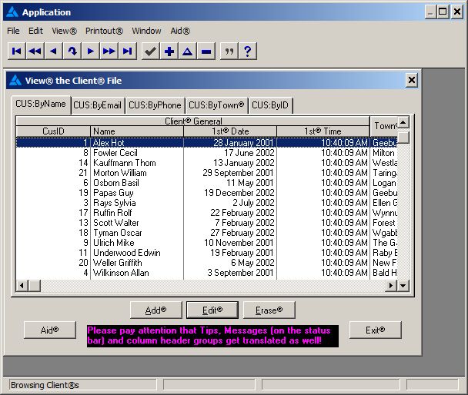The height and width of the screenshot is (395, 468).
Task: Click the Edit® button below the list
Action: pos(212,310)
